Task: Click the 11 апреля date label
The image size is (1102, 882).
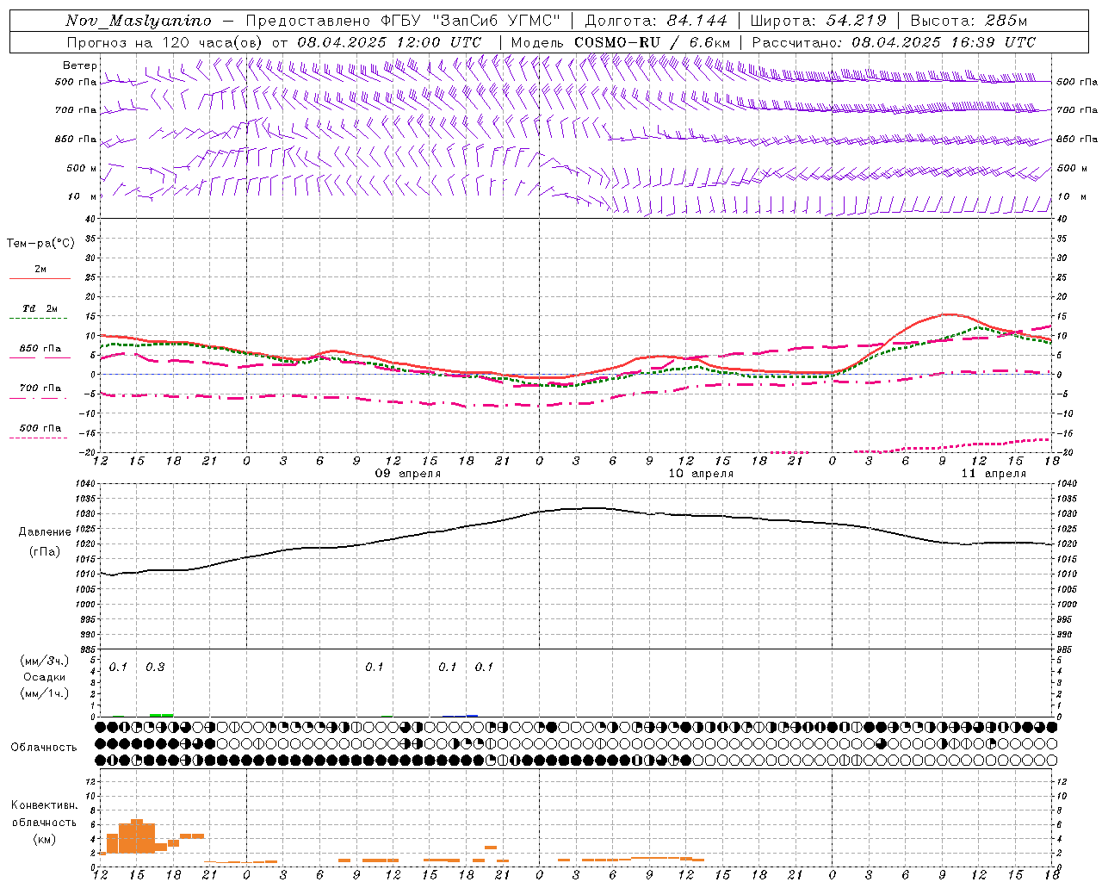Action: click(x=994, y=474)
